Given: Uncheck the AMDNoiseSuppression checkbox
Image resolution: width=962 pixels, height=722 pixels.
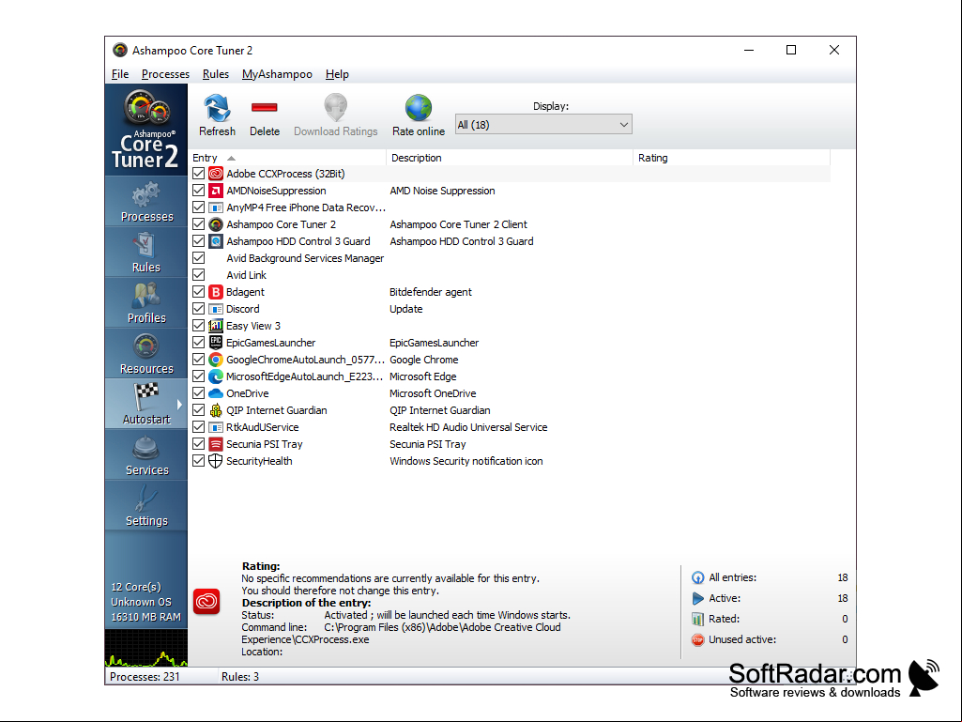Looking at the screenshot, I should (x=198, y=191).
